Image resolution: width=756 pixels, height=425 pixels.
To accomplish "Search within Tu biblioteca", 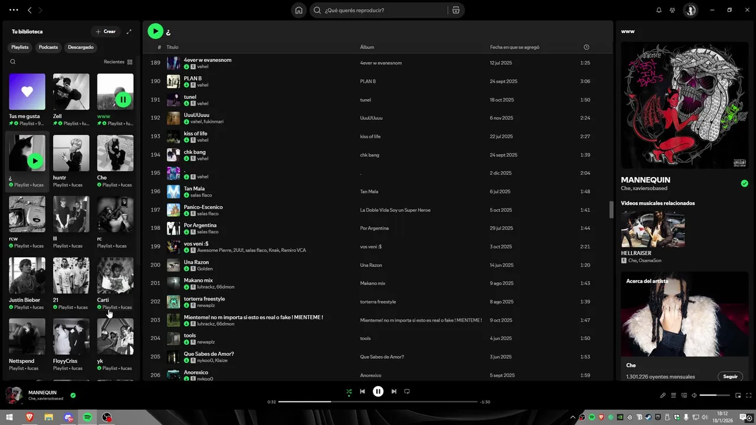I will tap(13, 61).
